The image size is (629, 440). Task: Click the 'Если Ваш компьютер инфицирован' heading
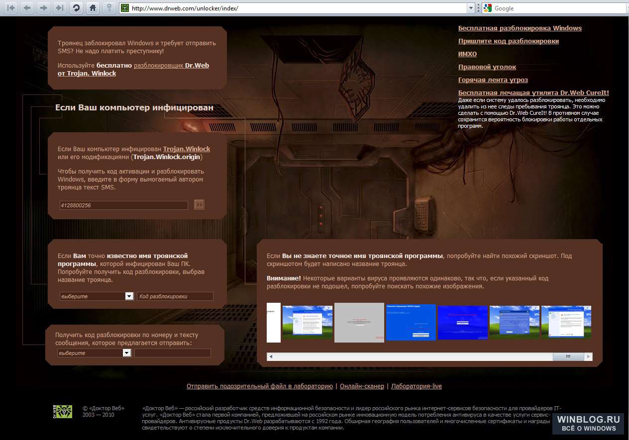tap(134, 107)
